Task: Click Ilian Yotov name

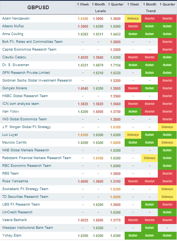Action: [11, 111]
